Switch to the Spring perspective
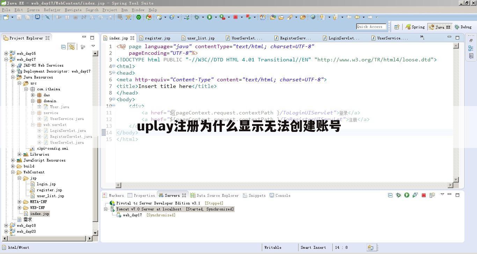The height and width of the screenshot is (254, 477). point(415,27)
